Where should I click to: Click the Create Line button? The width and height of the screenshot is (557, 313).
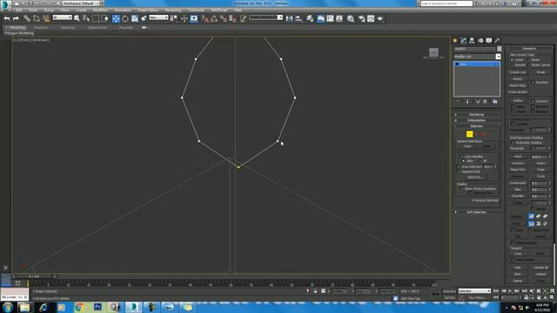(x=518, y=72)
